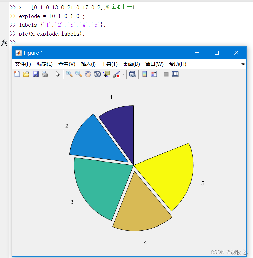Viewport: 253px width, 258px height.
Task: Save the figure using the floppy disk icon
Action: click(x=36, y=74)
